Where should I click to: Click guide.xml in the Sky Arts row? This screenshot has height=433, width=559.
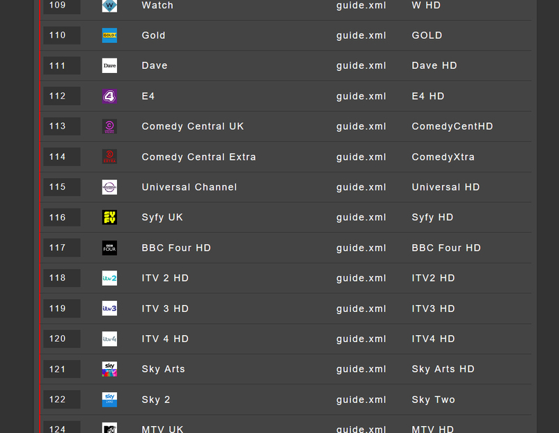pyautogui.click(x=361, y=369)
